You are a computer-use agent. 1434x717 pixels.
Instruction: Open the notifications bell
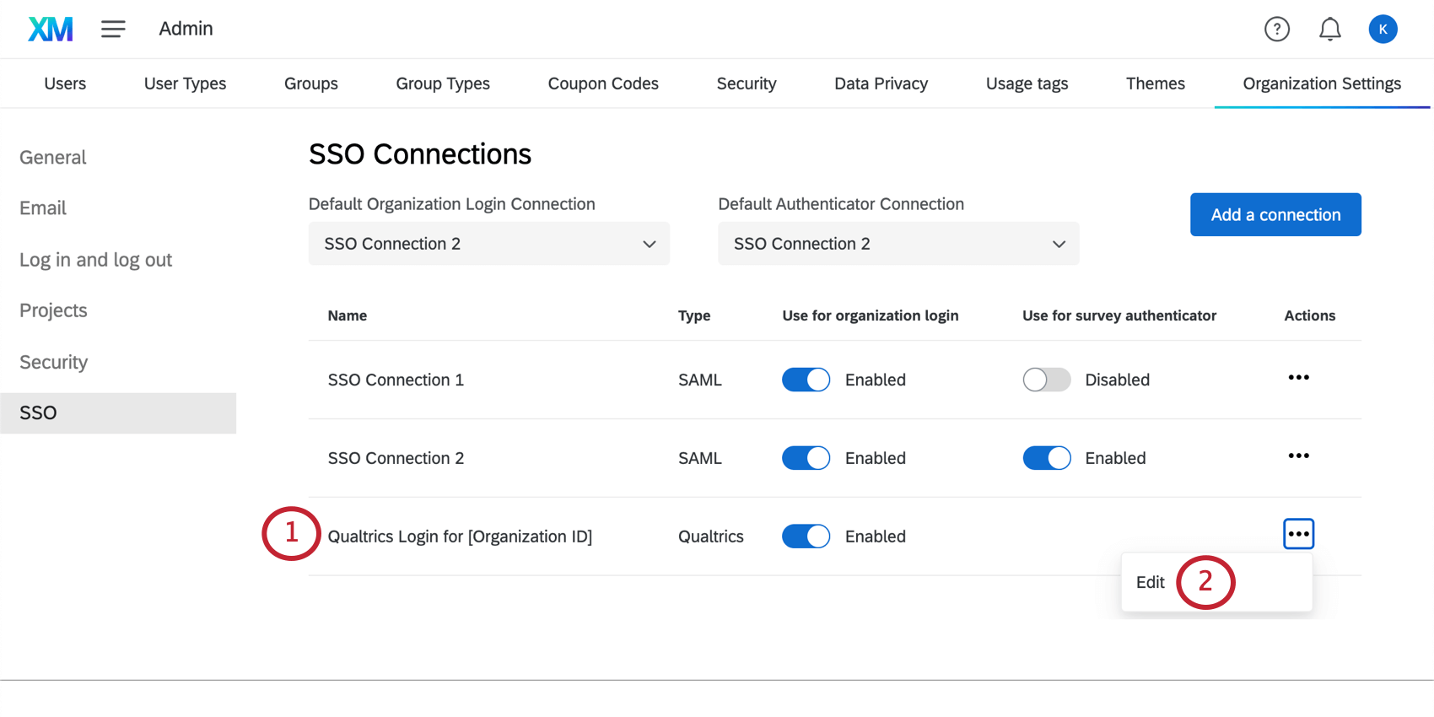(x=1330, y=30)
